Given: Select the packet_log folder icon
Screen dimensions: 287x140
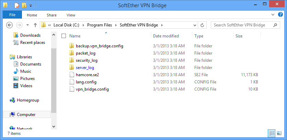Looking at the screenshot, I should 71,53.
